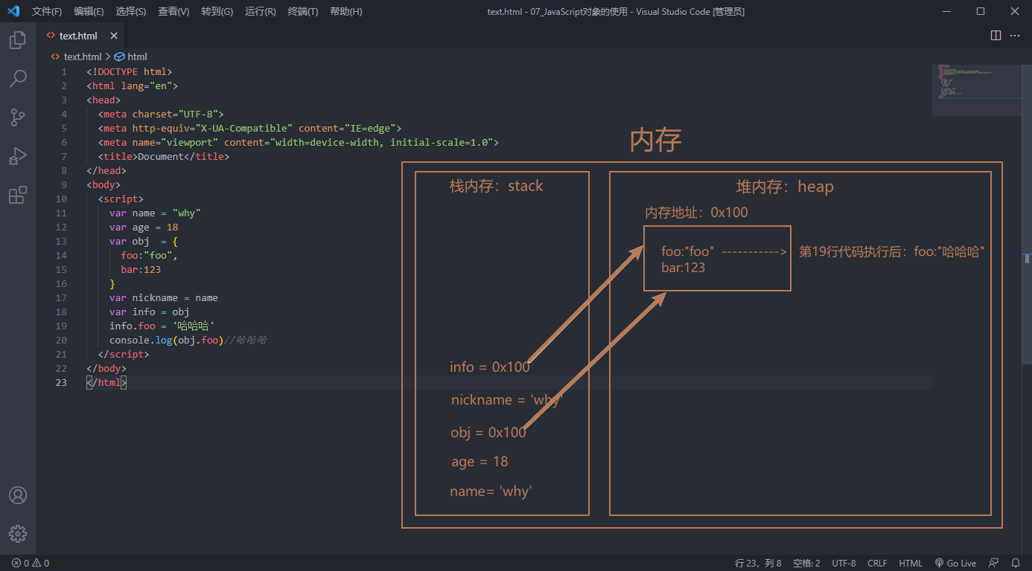This screenshot has width=1032, height=571.
Task: Click the closing '</html>' tag line
Action: point(106,382)
